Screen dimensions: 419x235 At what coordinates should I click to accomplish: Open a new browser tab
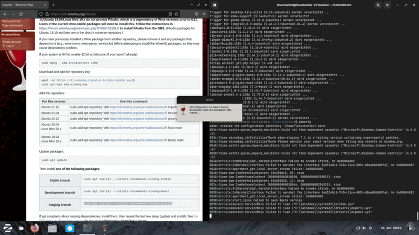tap(53, 5)
